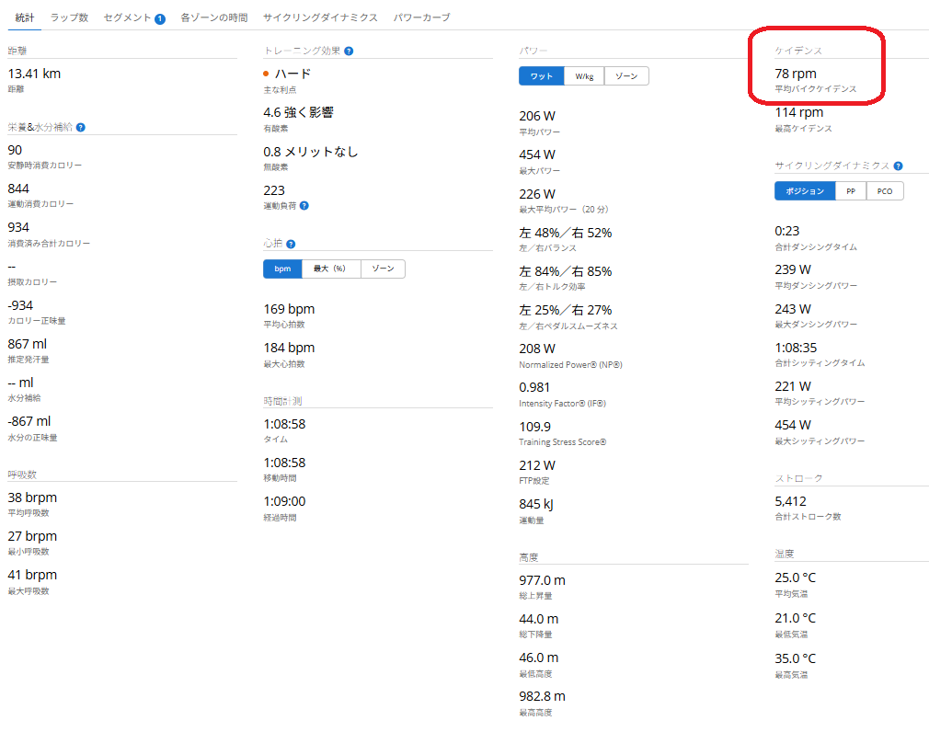
Task: Show PCO cycling dynamics view
Action: [x=885, y=191]
